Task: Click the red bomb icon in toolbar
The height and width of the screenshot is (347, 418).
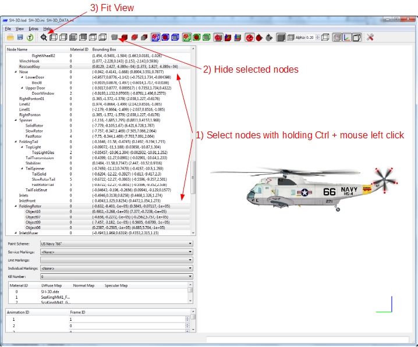Action: coord(259,38)
